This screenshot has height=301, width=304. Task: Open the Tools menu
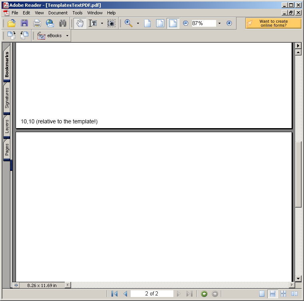click(x=77, y=13)
